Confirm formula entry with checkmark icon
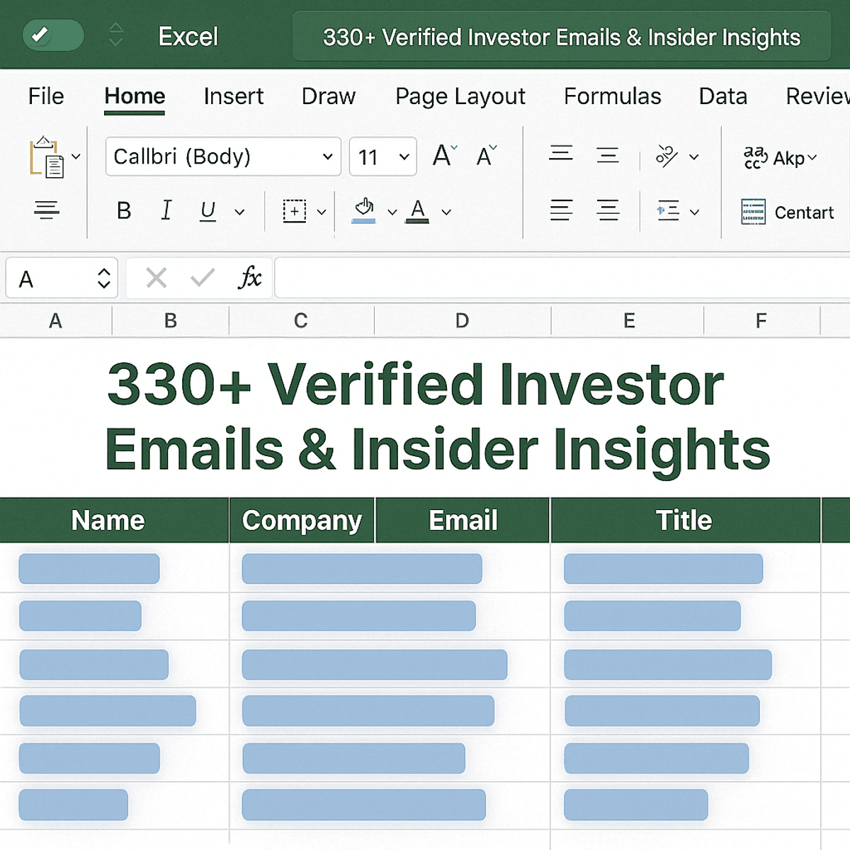850x850 pixels. (203, 278)
